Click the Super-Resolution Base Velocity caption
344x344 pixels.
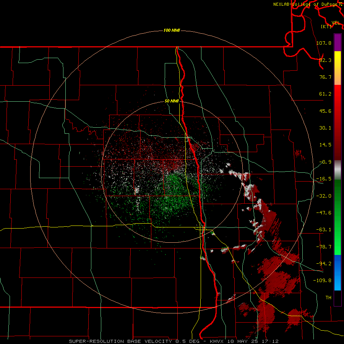[x=174, y=341]
